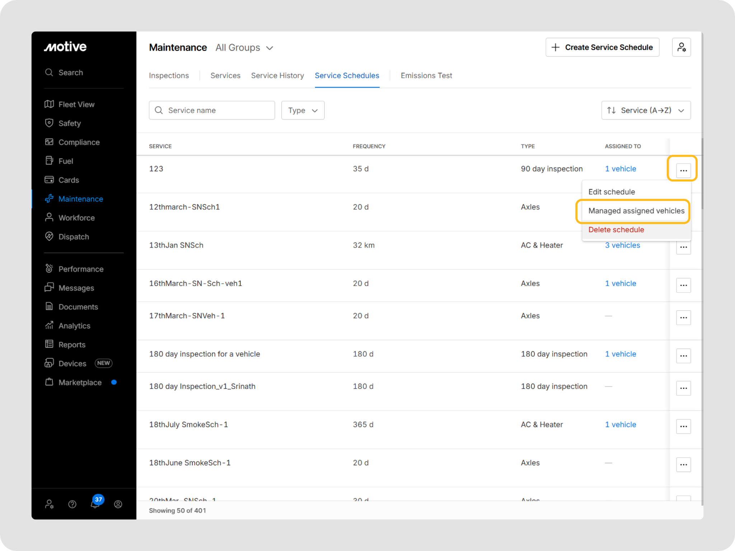Viewport: 735px width, 551px height.
Task: Open more options for 18thJuly SmokeSch-1
Action: 683,427
